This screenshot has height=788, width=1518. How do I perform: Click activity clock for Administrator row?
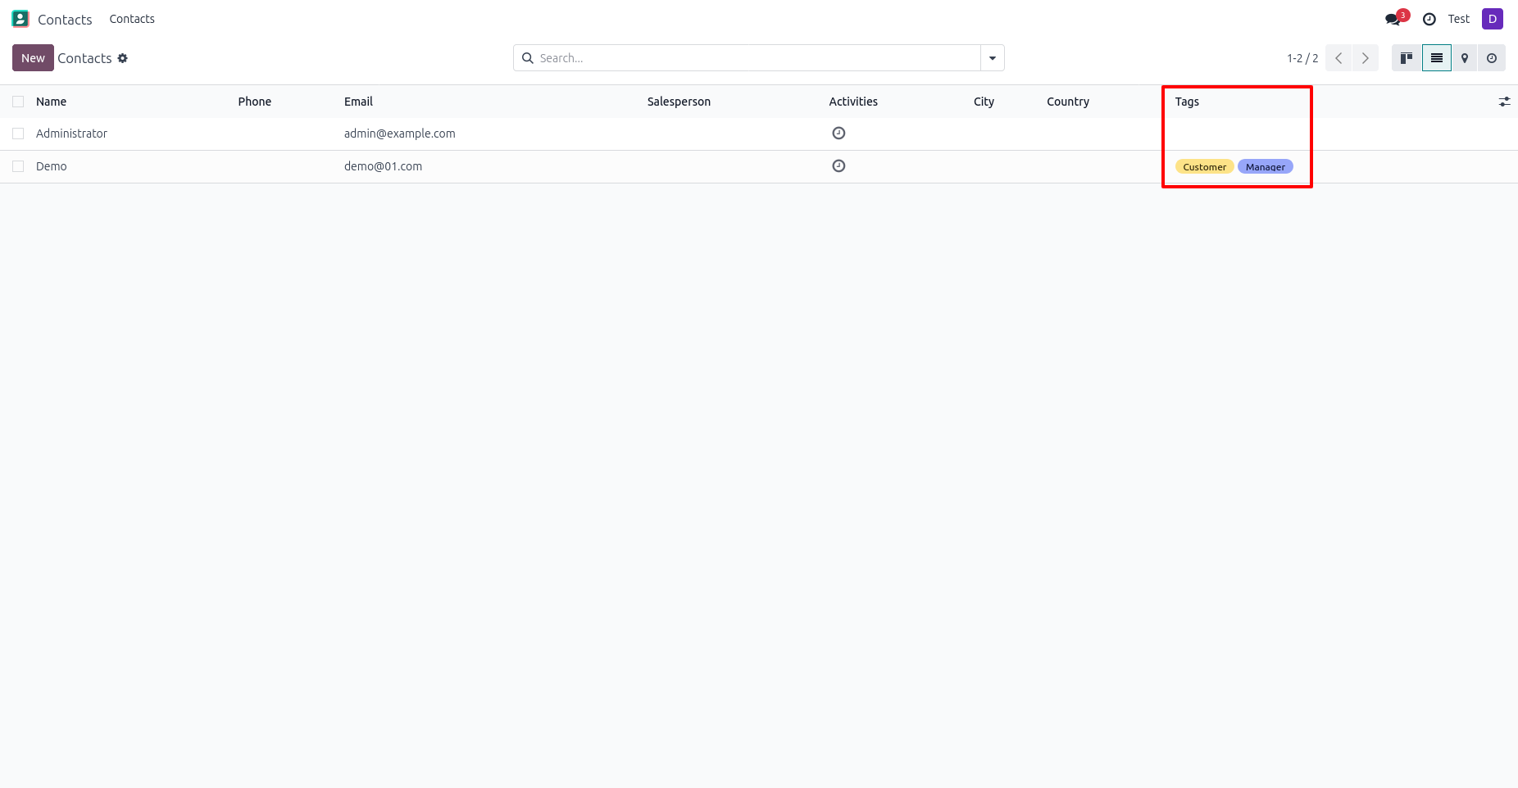pos(839,134)
